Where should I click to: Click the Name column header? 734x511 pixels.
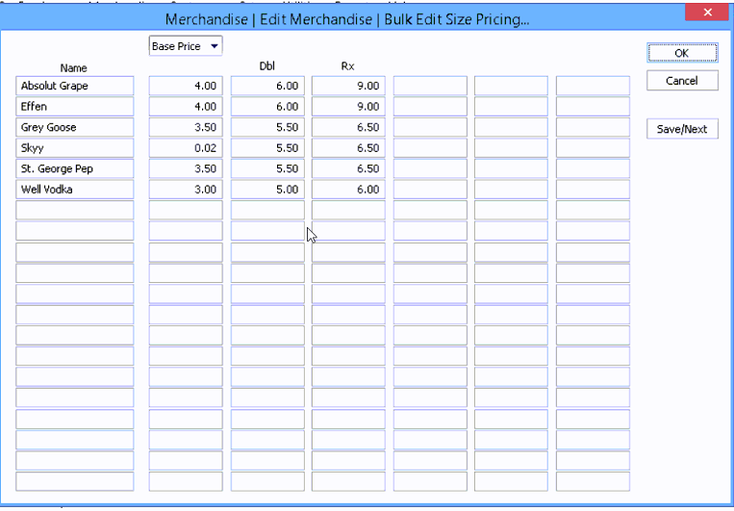pos(73,68)
